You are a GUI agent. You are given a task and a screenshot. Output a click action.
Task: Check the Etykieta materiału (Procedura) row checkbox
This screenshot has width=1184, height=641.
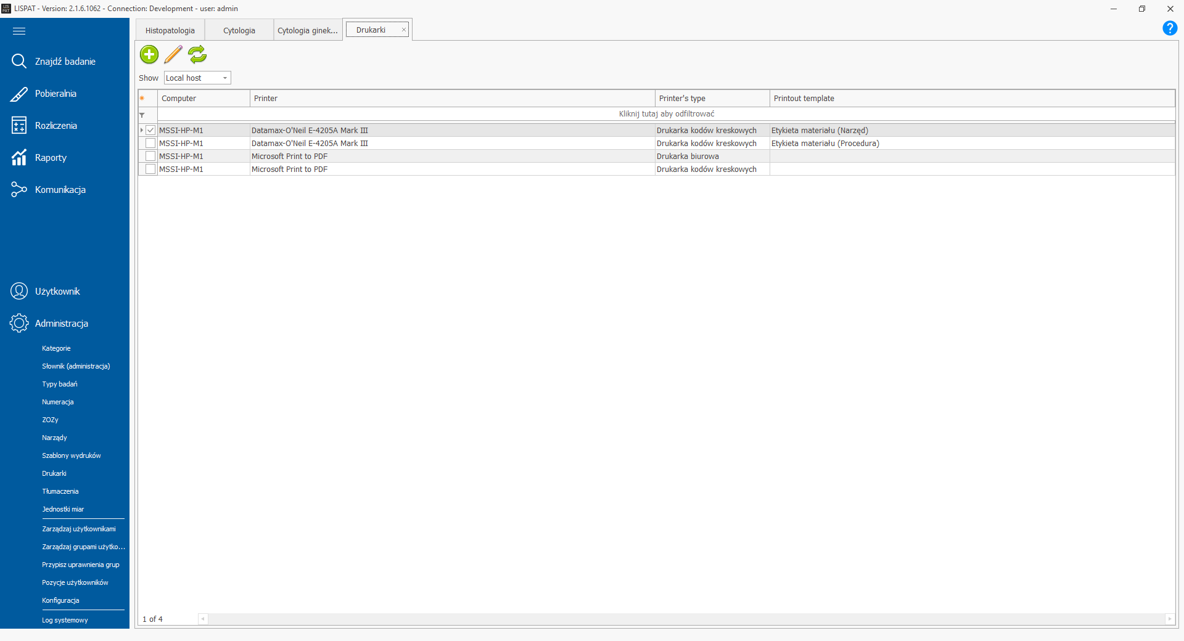(150, 143)
